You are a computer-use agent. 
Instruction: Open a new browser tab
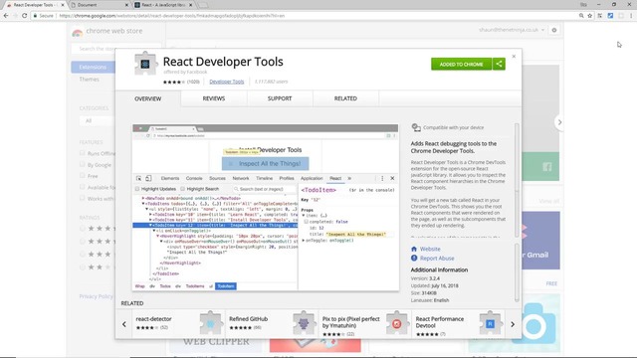pyautogui.click(x=203, y=5)
